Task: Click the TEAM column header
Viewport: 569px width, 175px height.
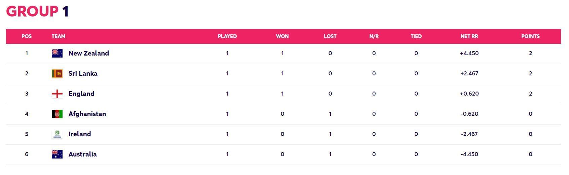Action: tap(59, 36)
